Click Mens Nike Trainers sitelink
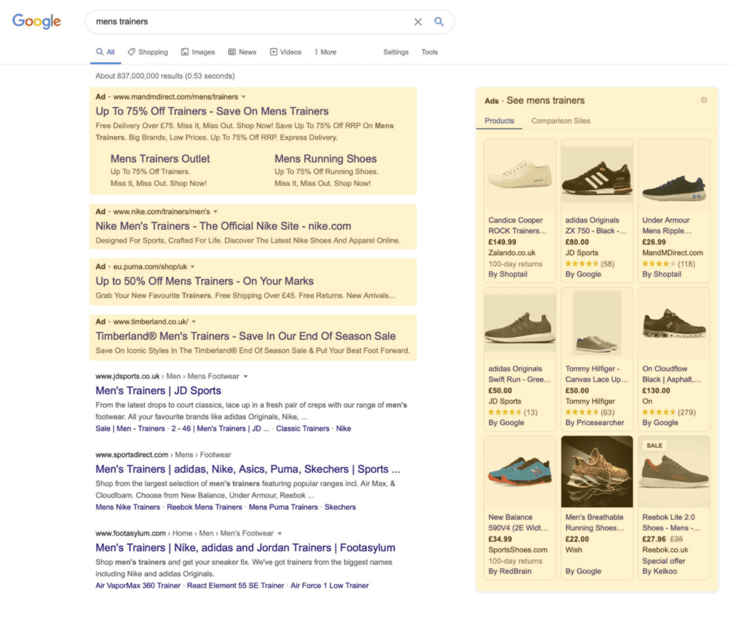Image resolution: width=733 pixels, height=621 pixels. tap(127, 507)
